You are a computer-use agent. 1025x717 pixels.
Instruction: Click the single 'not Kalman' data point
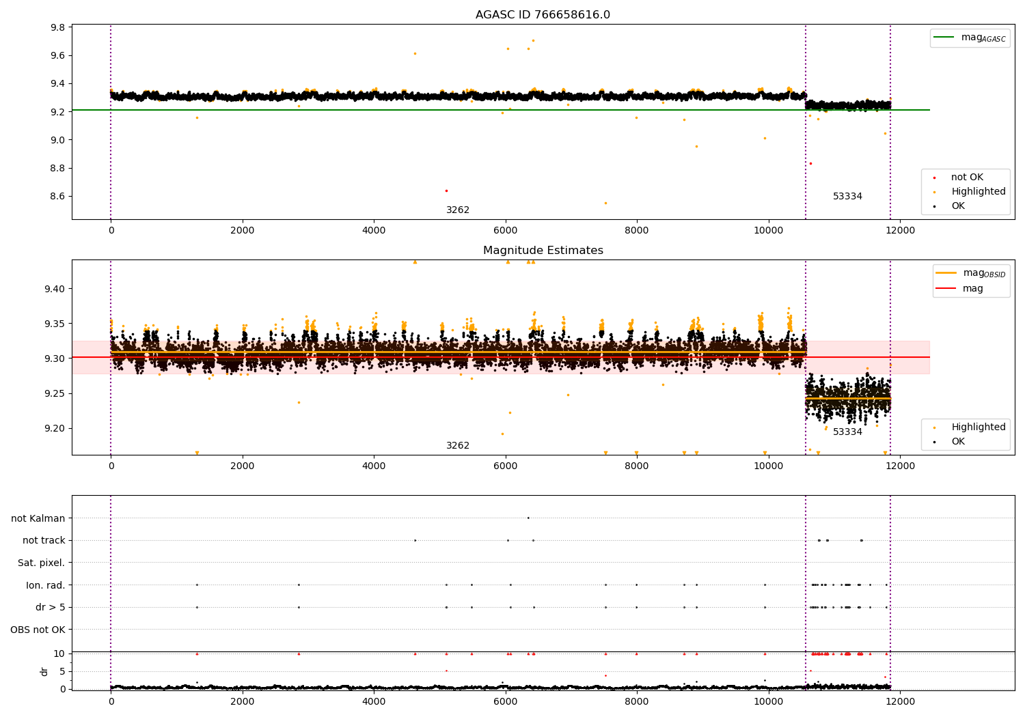click(528, 518)
